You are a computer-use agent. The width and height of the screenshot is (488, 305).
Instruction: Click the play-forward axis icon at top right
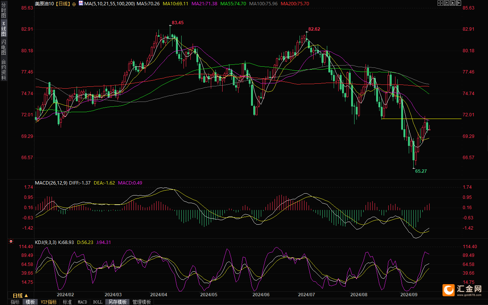point(452,3)
